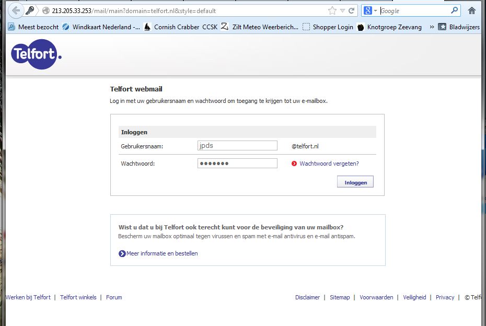Open Shopper Login bookmark
This screenshot has width=486, height=326.
328,27
